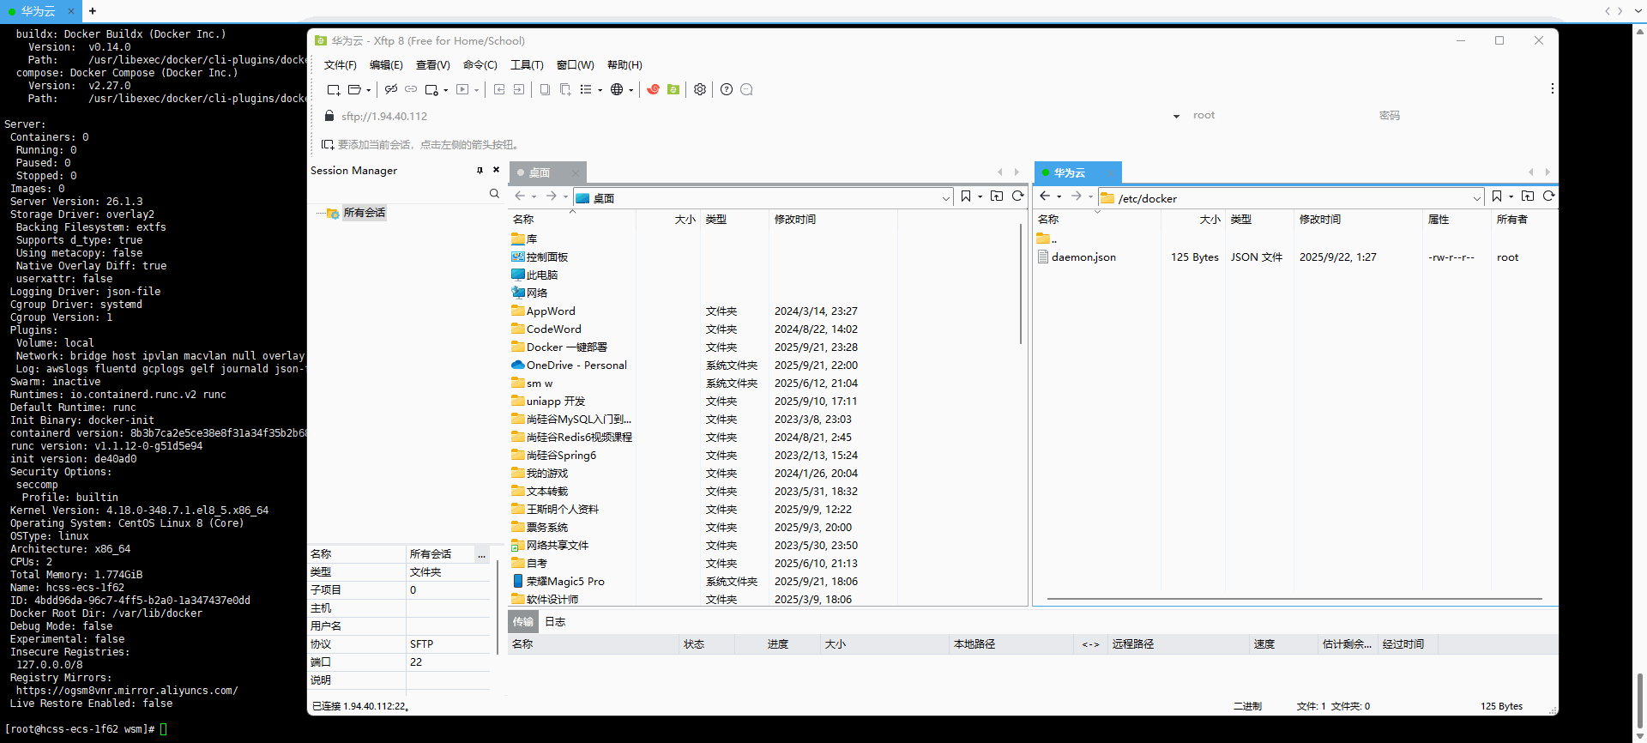Open a new terminal tab with plus icon
The image size is (1647, 743).
click(x=92, y=11)
